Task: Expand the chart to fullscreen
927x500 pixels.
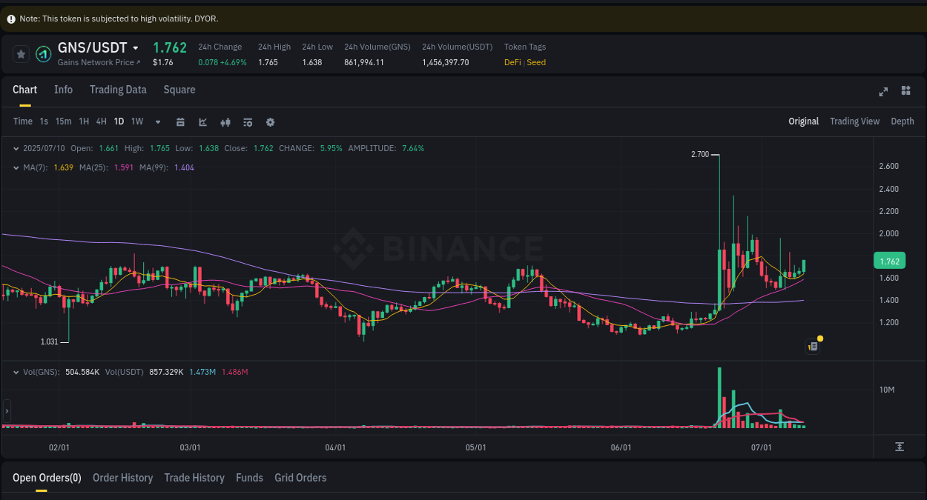Action: tap(883, 92)
